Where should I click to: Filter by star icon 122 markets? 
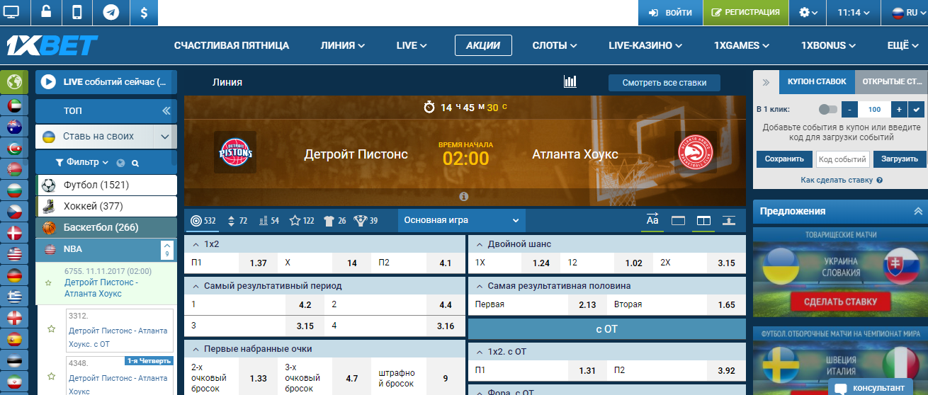click(x=301, y=221)
